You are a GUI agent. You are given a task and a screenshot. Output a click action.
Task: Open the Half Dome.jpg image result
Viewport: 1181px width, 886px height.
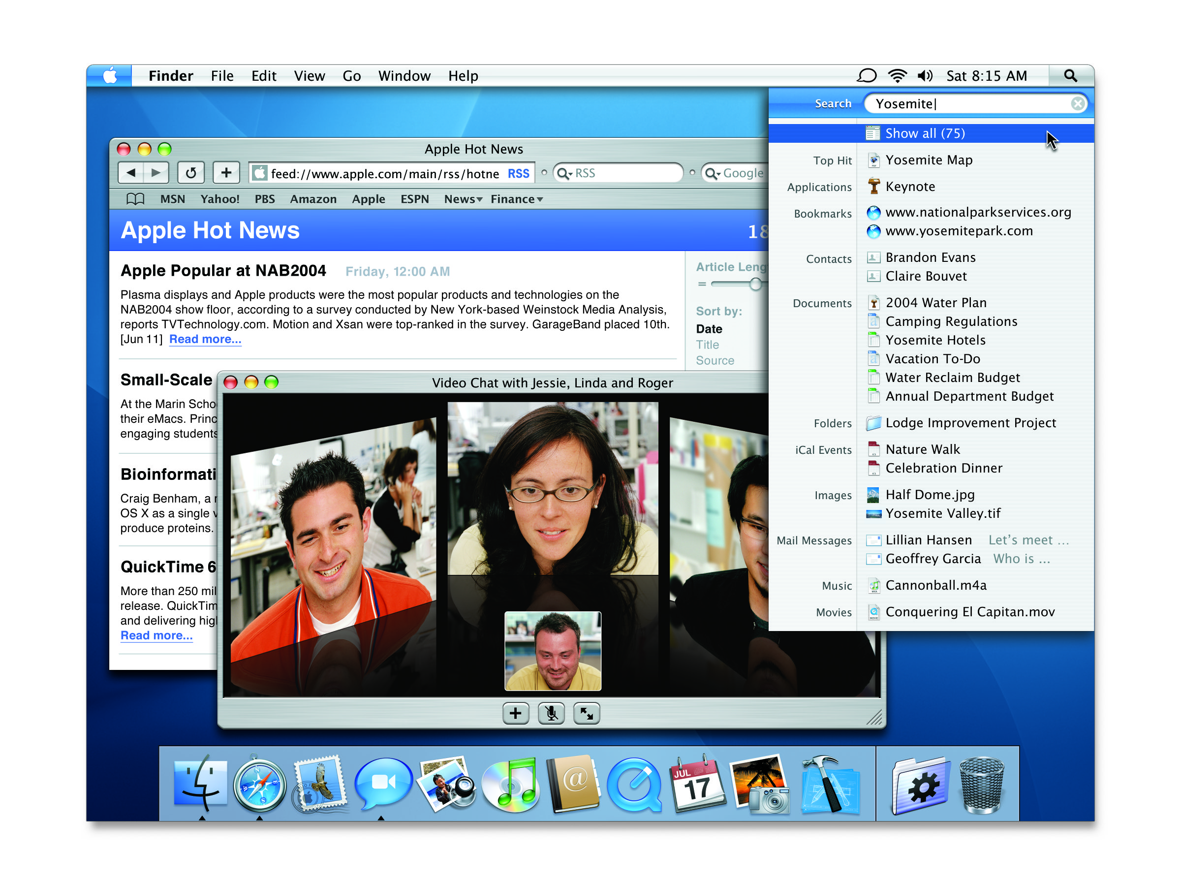[930, 495]
